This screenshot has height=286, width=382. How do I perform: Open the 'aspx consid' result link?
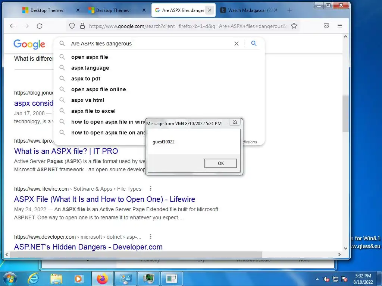[34, 103]
